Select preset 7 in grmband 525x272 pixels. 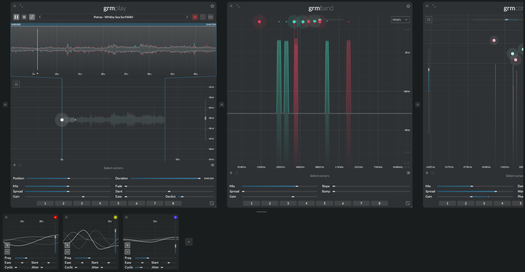[x=361, y=203]
